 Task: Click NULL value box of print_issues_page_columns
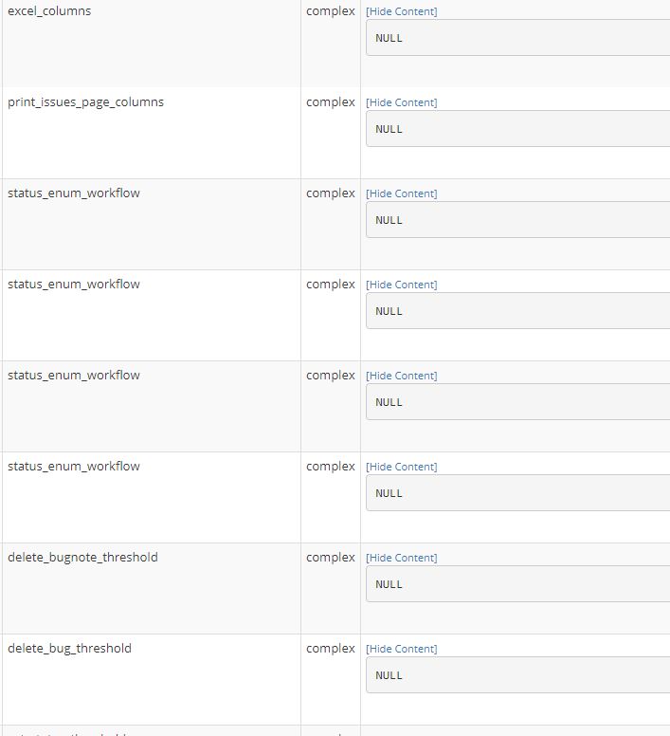[x=516, y=129]
